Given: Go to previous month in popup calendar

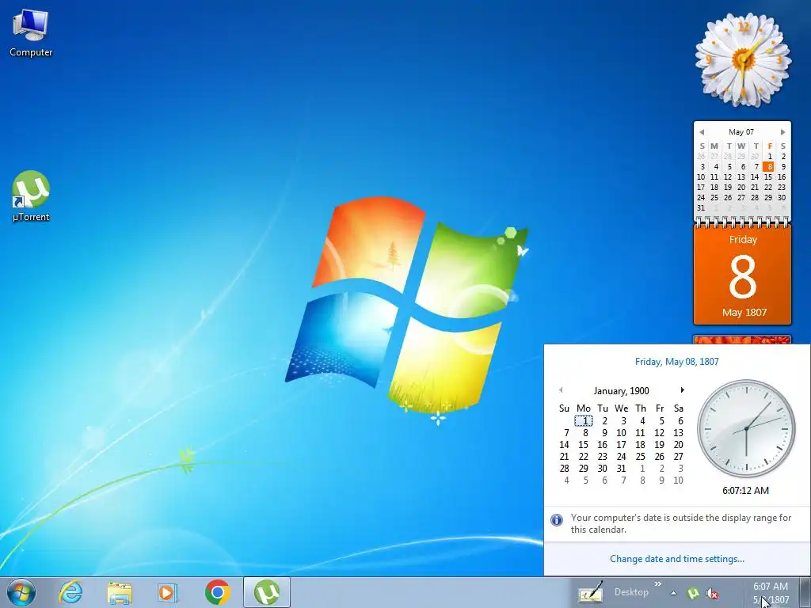Looking at the screenshot, I should (562, 390).
